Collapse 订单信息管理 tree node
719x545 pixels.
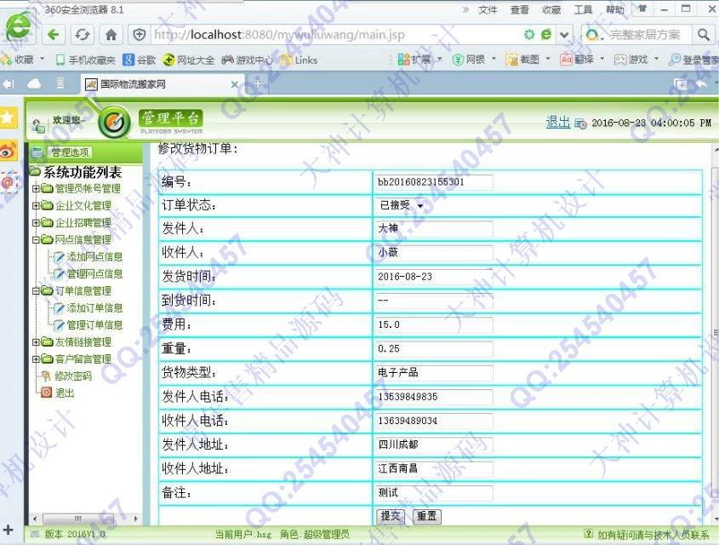[36, 291]
